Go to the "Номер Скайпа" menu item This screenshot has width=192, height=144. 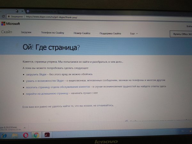82,33
